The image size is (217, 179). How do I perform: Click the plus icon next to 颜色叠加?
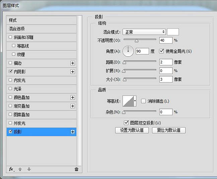tap(73, 97)
